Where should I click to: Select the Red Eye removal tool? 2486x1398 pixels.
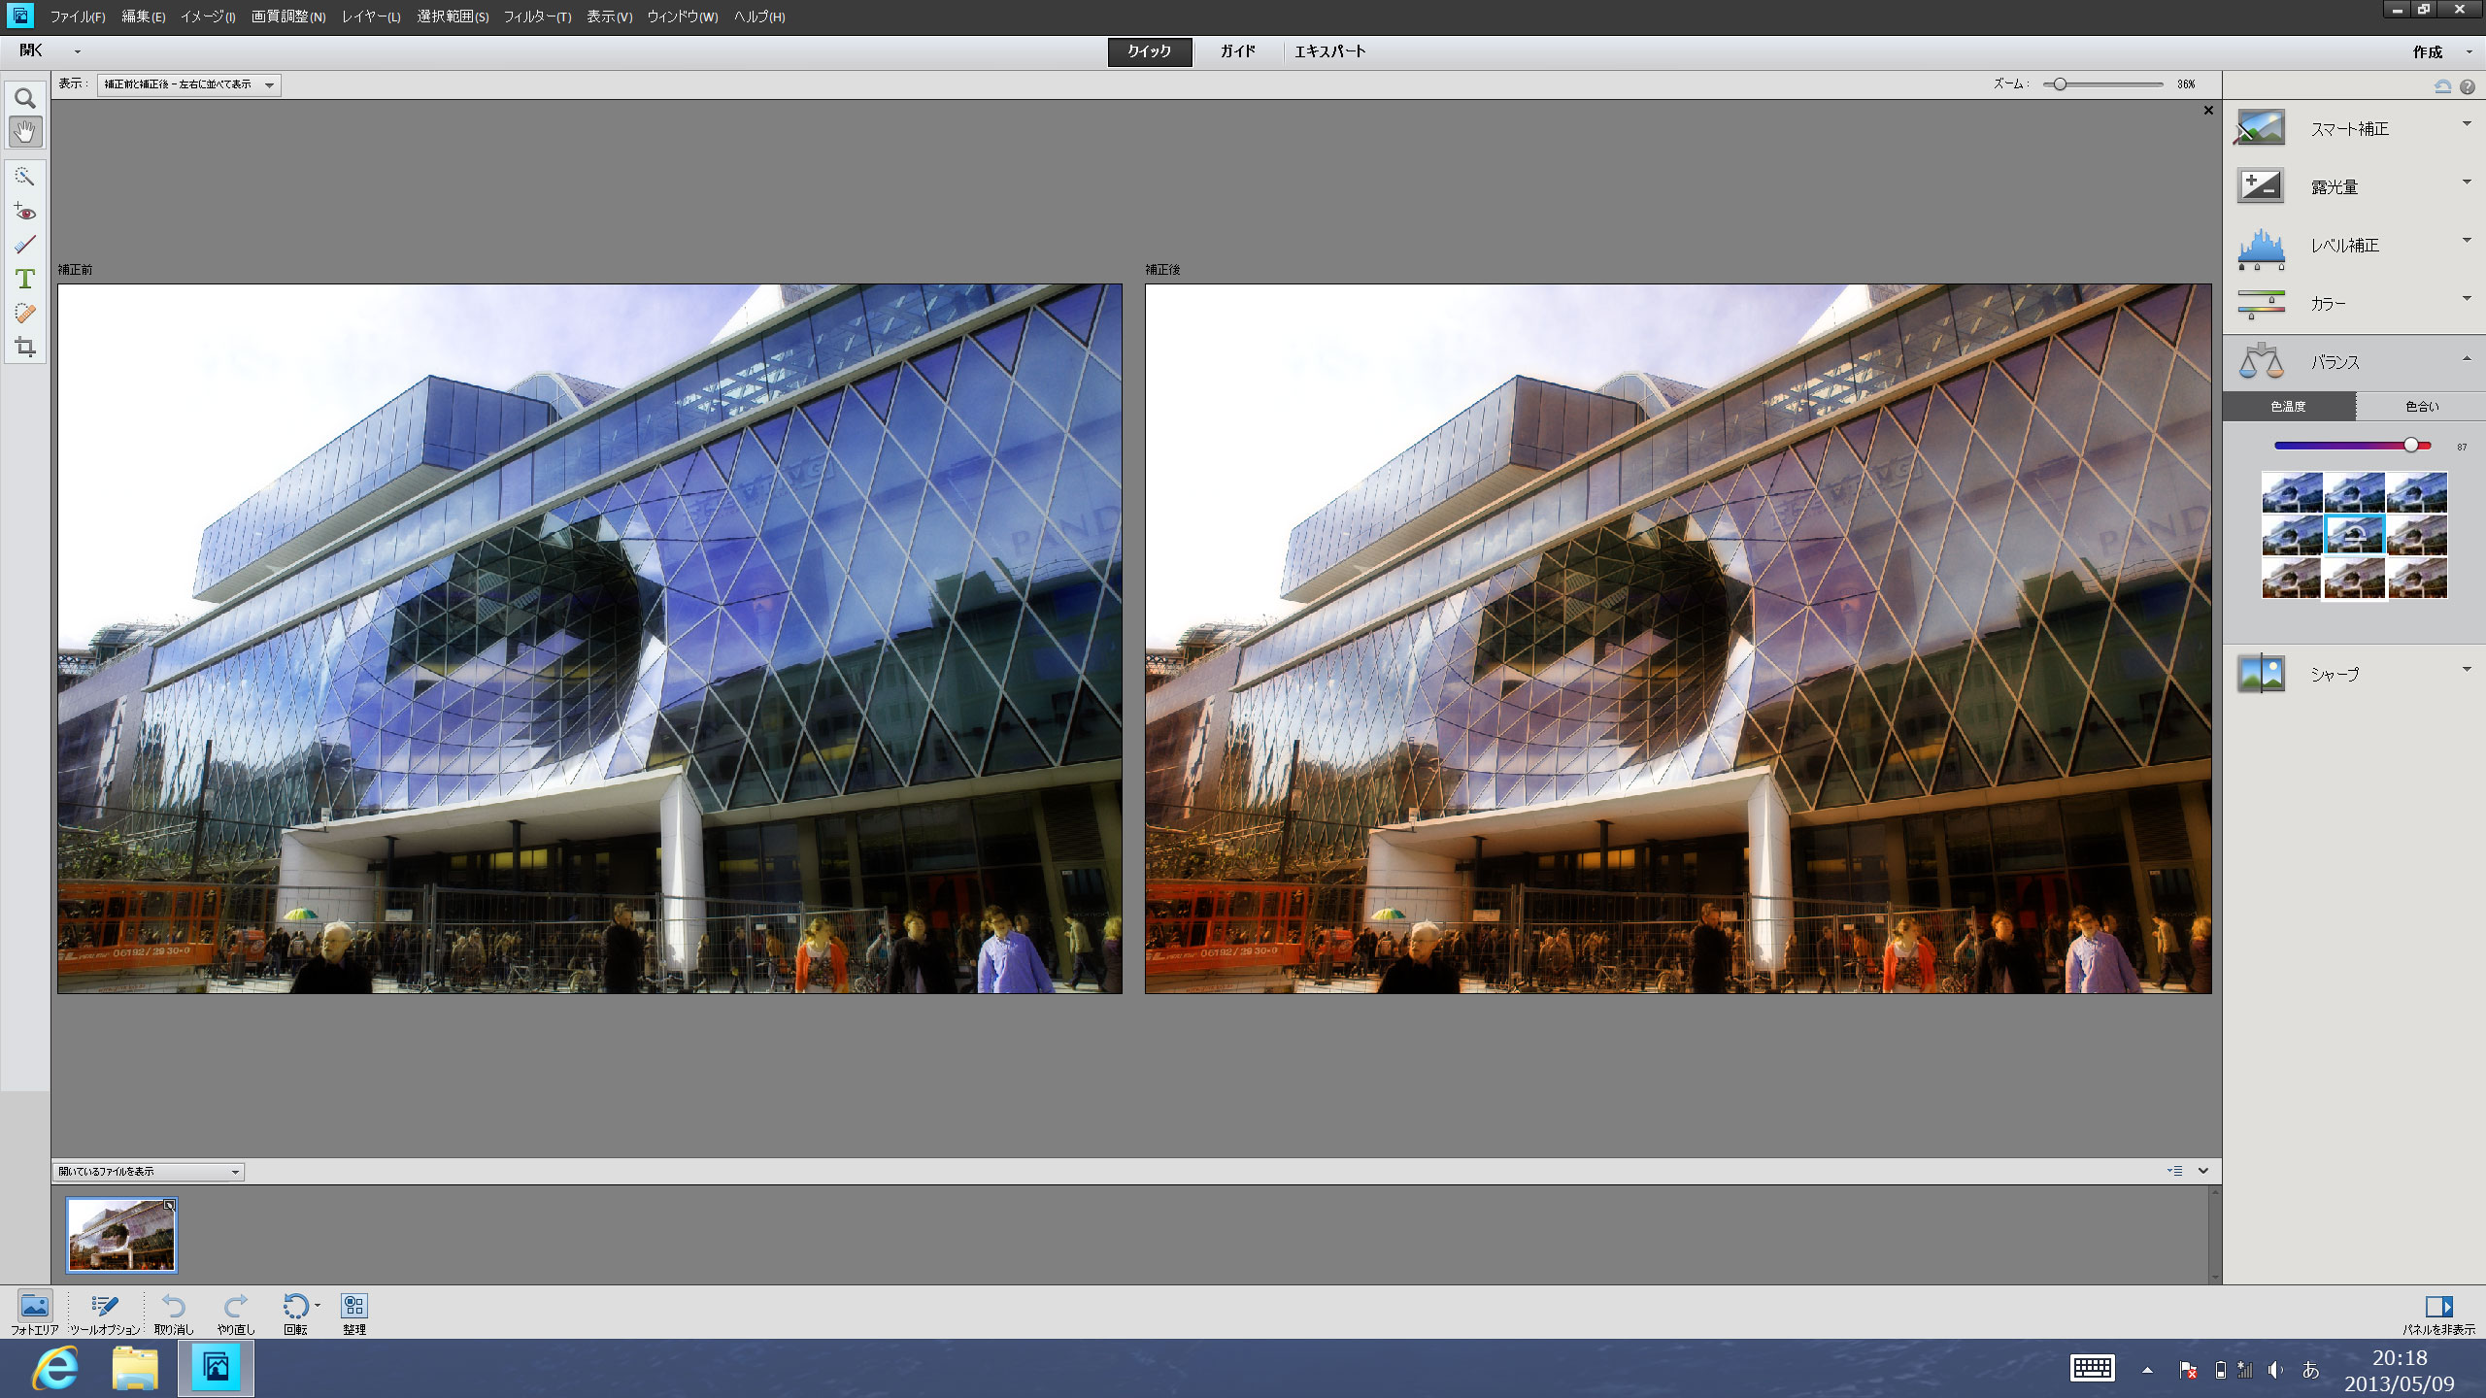(x=25, y=212)
